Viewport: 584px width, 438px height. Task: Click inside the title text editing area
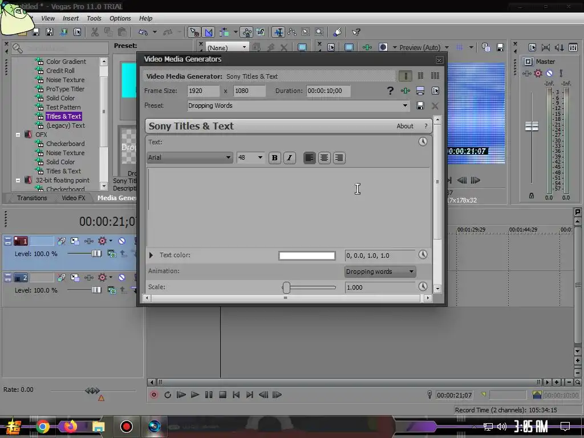[289, 206]
